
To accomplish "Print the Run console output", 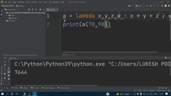I will [9, 75].
